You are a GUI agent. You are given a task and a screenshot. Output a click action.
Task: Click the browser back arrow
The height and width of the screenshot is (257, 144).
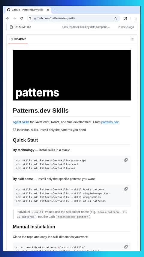(x=7, y=18)
